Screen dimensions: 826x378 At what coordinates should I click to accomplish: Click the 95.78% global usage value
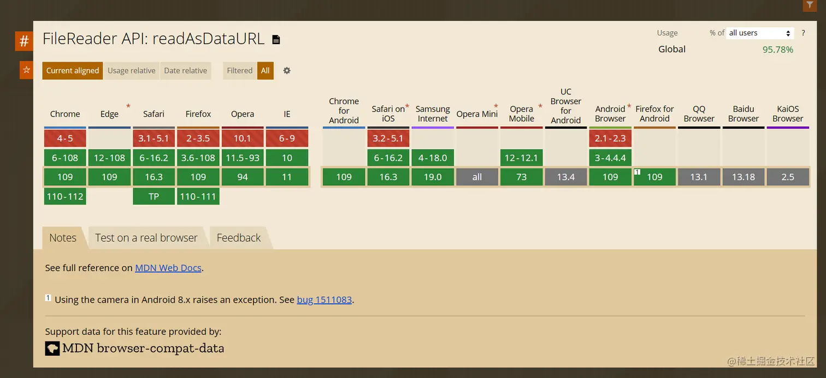[778, 50]
